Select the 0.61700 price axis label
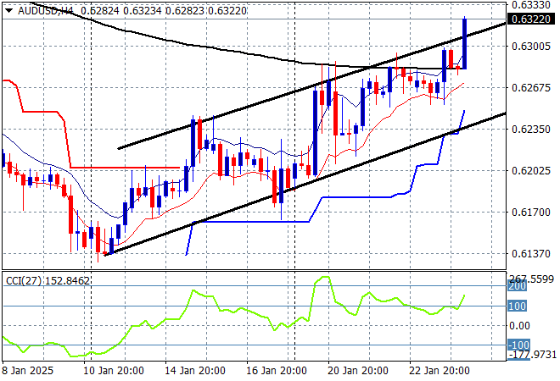Image resolution: width=560 pixels, height=381 pixels. (531, 212)
